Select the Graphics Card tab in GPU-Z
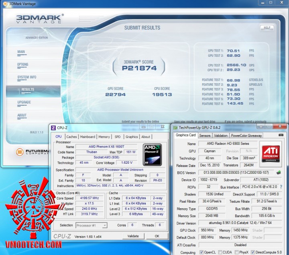The height and width of the screenshot is (255, 289). click(185, 135)
